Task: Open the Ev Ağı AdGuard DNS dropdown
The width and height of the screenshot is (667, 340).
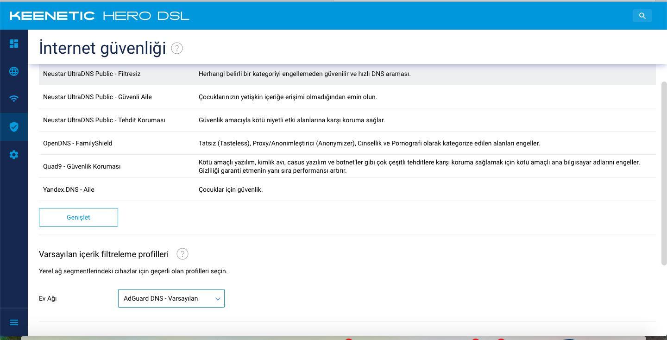Action: [171, 298]
